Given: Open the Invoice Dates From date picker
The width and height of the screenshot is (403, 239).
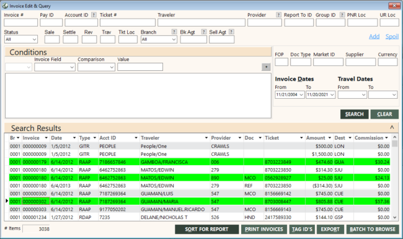Looking at the screenshot, I should pyautogui.click(x=301, y=95).
